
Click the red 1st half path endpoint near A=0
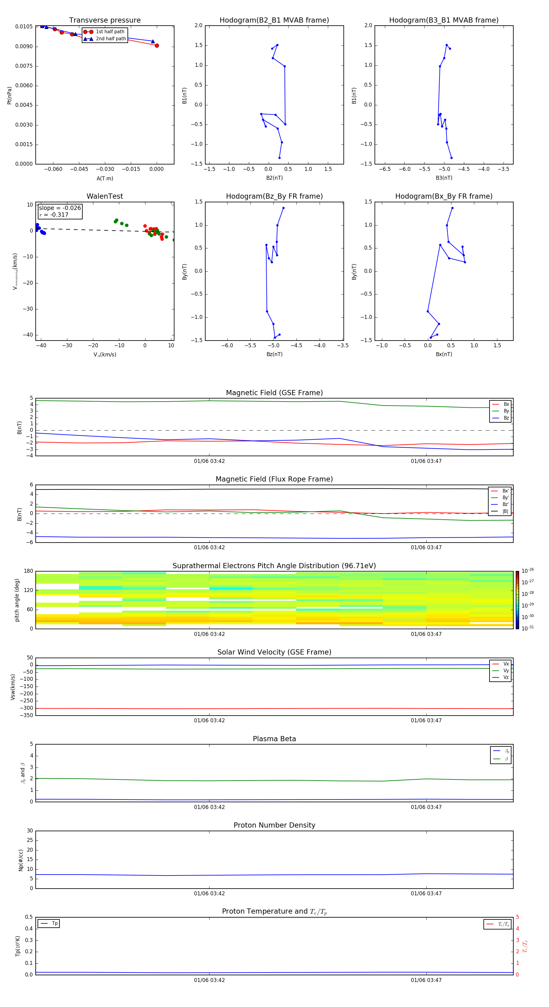click(x=157, y=46)
